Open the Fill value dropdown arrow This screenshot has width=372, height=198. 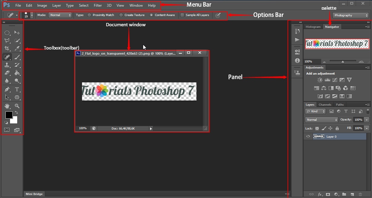pyautogui.click(x=367, y=128)
